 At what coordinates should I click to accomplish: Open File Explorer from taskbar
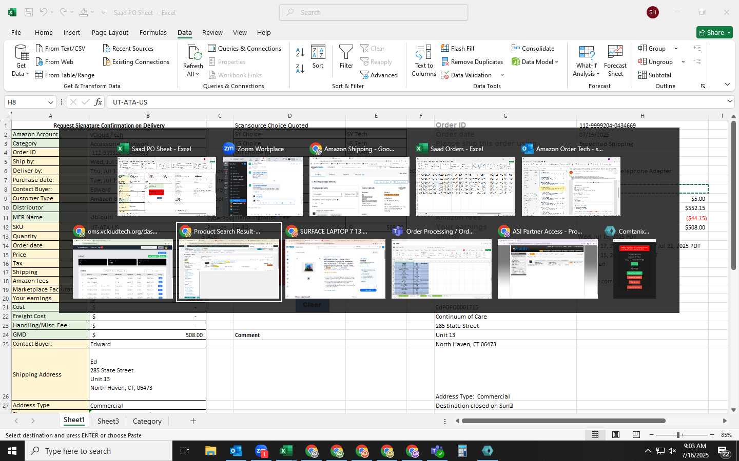pyautogui.click(x=211, y=451)
